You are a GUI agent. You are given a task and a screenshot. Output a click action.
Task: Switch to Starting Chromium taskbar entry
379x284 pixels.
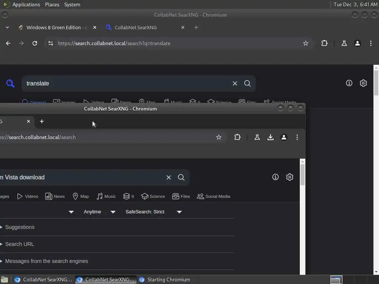[168, 280]
